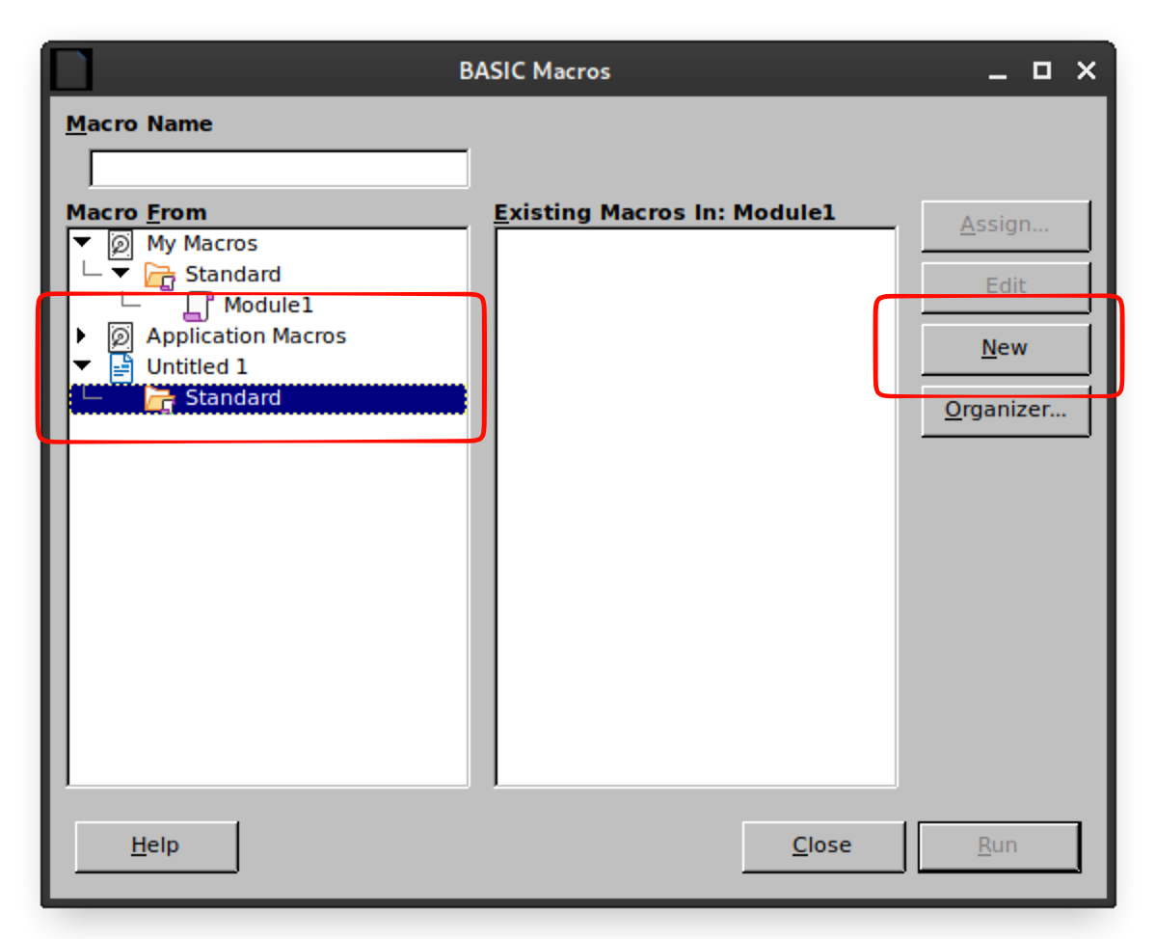Click the My Macros container icon

coord(121,244)
